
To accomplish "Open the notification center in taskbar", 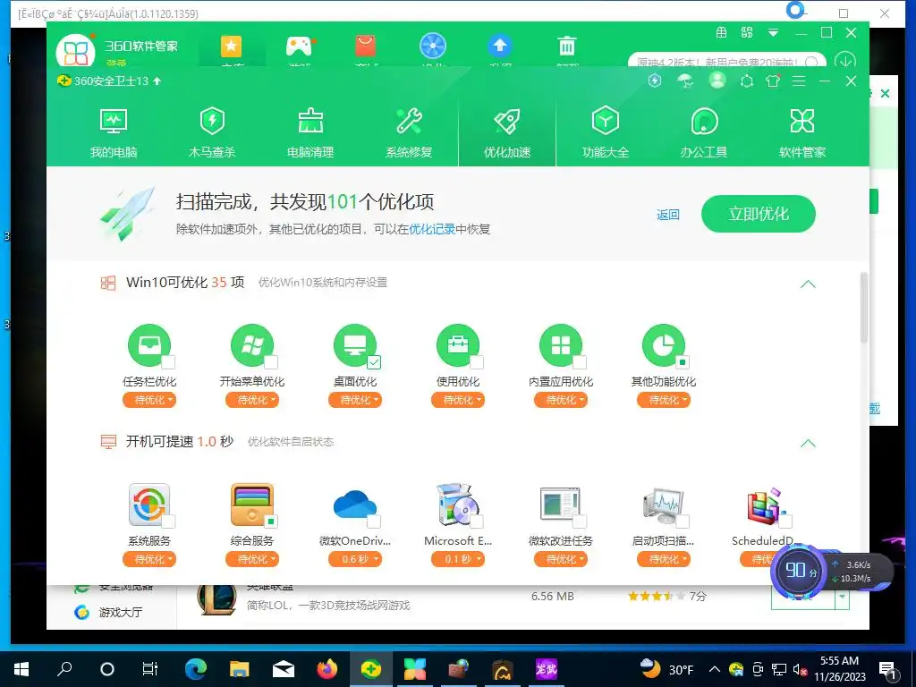I will [888, 669].
